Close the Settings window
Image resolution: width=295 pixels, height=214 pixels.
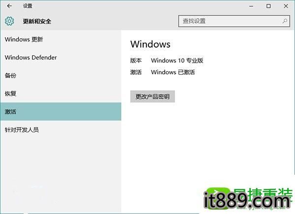pyautogui.click(x=286, y=6)
